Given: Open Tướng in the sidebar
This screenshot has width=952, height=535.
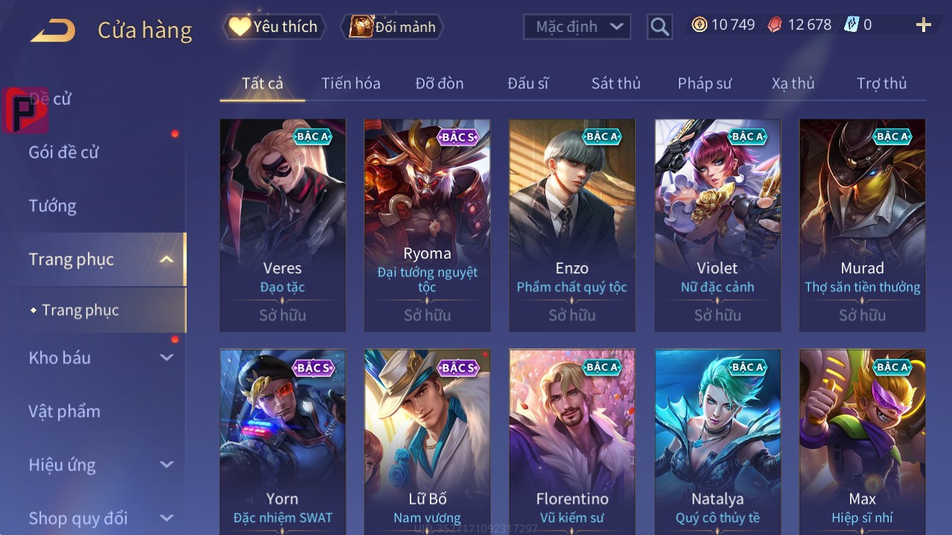Looking at the screenshot, I should tap(52, 206).
